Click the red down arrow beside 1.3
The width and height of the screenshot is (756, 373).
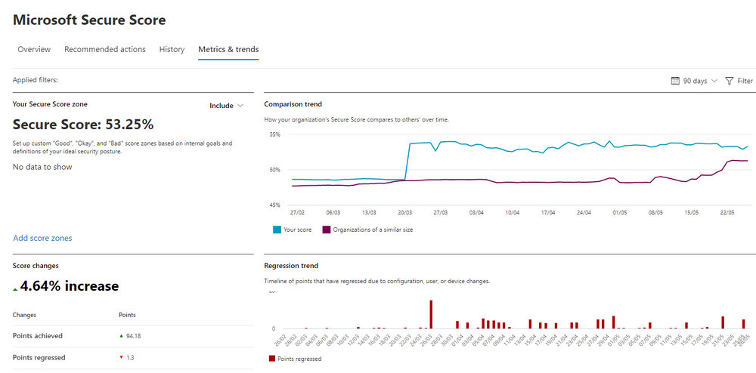(121, 358)
